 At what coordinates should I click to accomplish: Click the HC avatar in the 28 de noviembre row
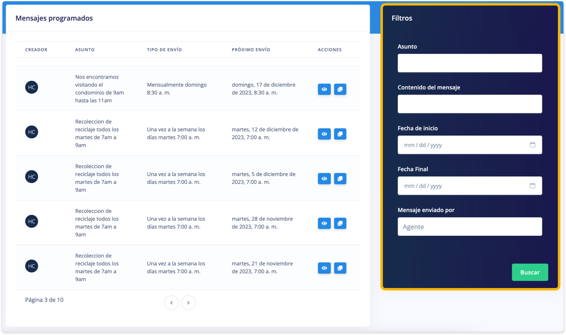32,221
